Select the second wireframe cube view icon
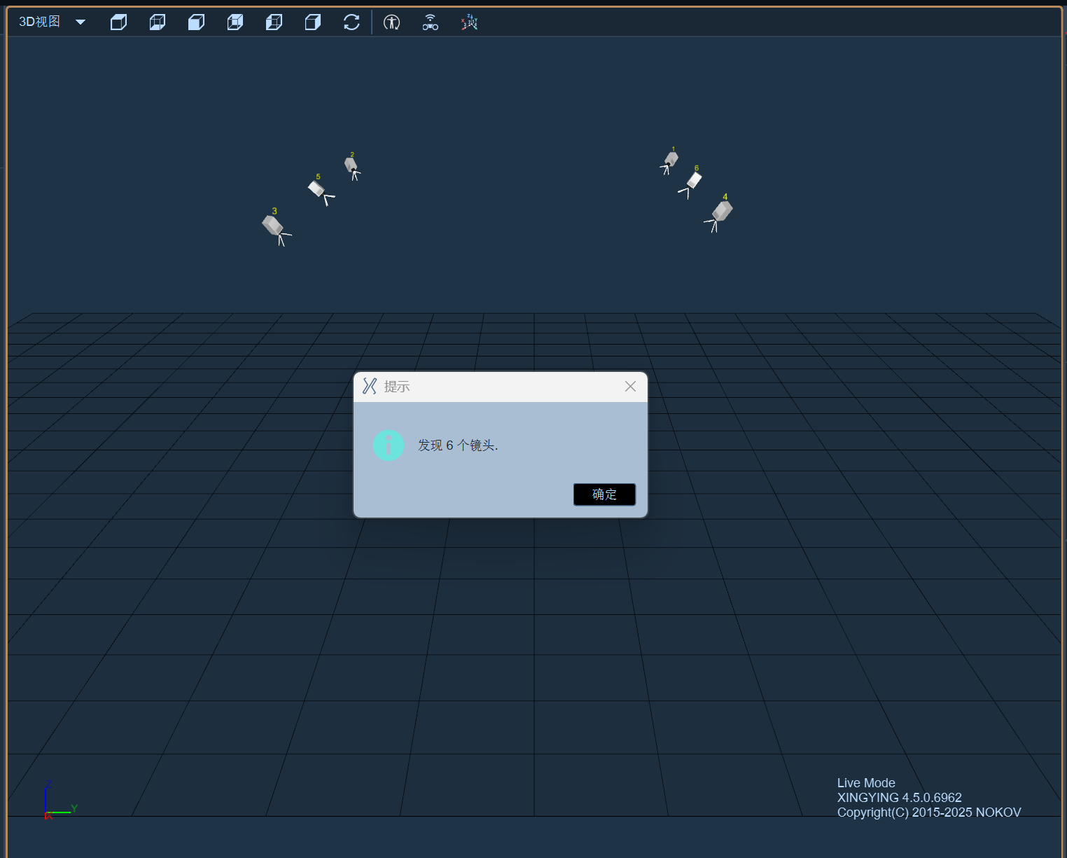1067x858 pixels. [x=158, y=22]
